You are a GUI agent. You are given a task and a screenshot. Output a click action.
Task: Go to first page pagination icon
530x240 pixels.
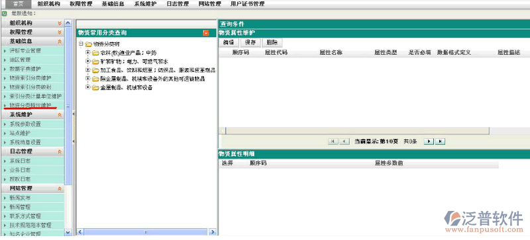[333, 141]
